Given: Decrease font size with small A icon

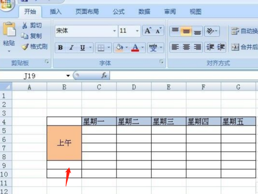Looking at the screenshot, I should (159, 31).
